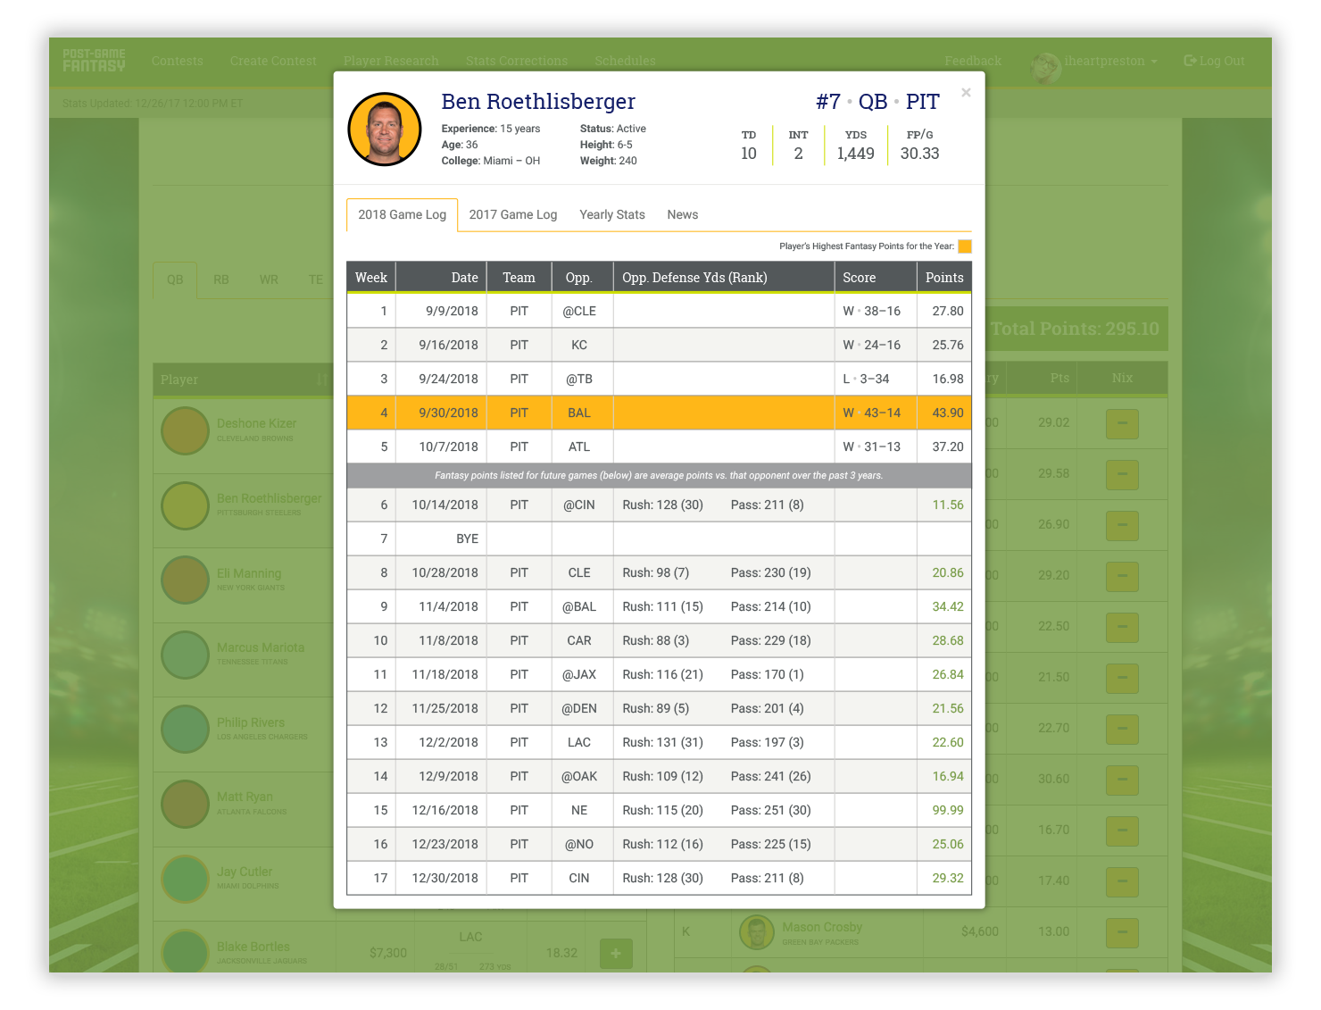Open Create Contest in the navigation
1321x1010 pixels.
[273, 61]
